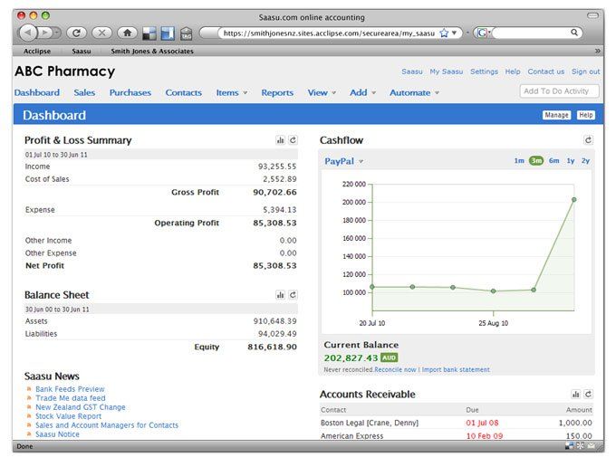Refresh the Cashflow panel
The image size is (616, 467).
tap(588, 140)
